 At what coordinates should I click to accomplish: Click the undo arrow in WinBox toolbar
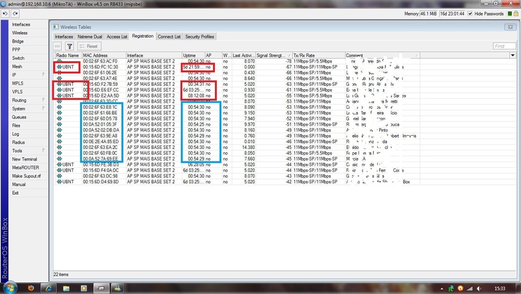pyautogui.click(x=5, y=14)
